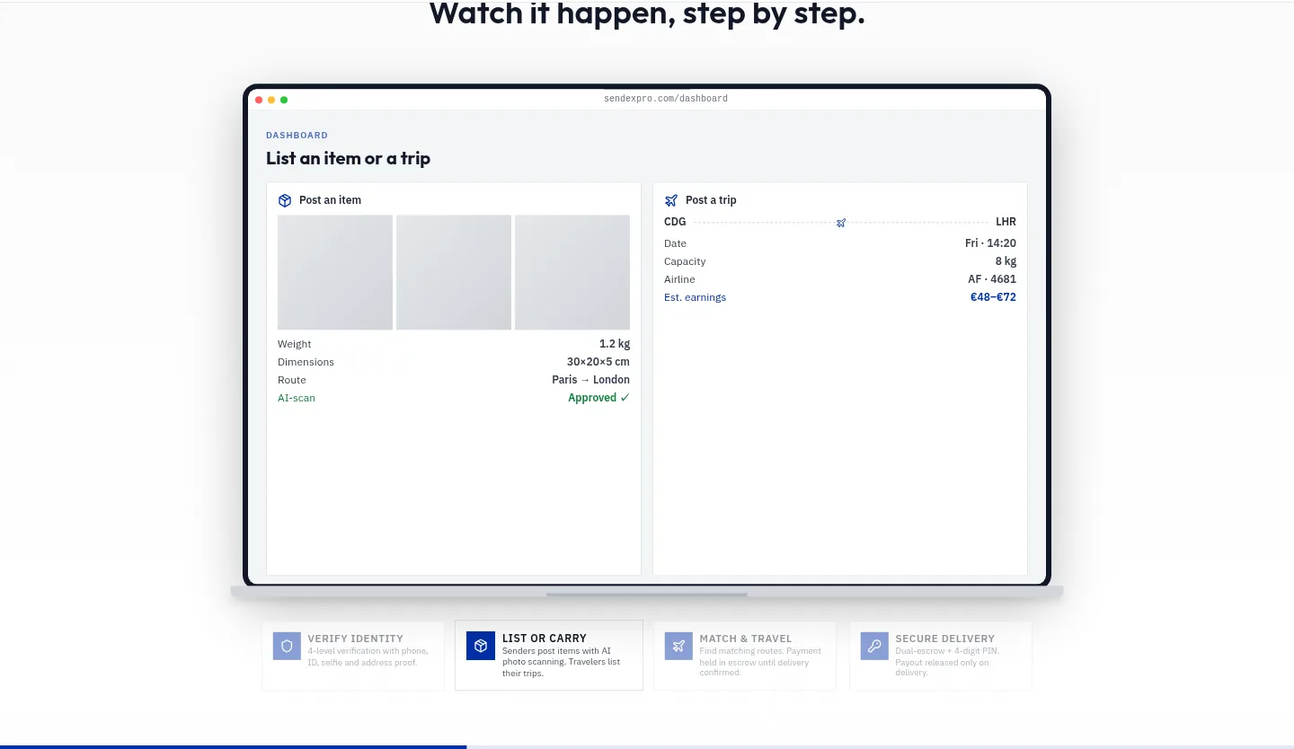This screenshot has width=1294, height=749.
Task: Click the List an item or a trip title
Action: click(x=348, y=158)
